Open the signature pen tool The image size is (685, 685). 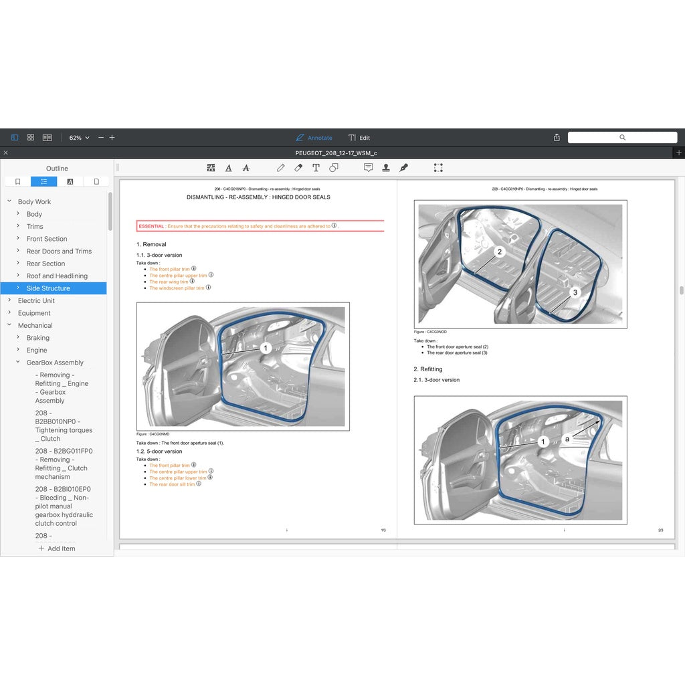403,168
